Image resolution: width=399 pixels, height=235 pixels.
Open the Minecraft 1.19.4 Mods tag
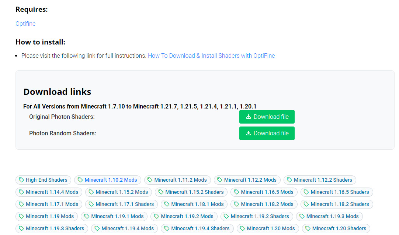pos(124,229)
